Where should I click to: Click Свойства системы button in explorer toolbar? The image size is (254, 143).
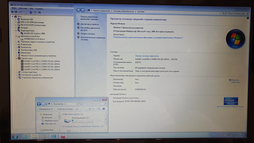coord(65,109)
